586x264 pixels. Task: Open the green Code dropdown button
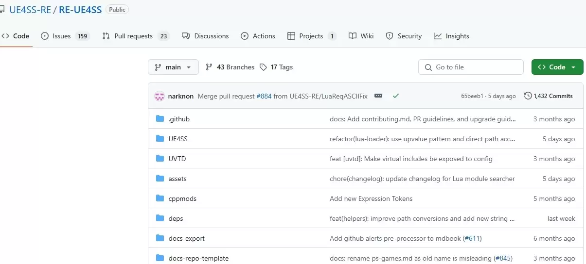pyautogui.click(x=557, y=67)
